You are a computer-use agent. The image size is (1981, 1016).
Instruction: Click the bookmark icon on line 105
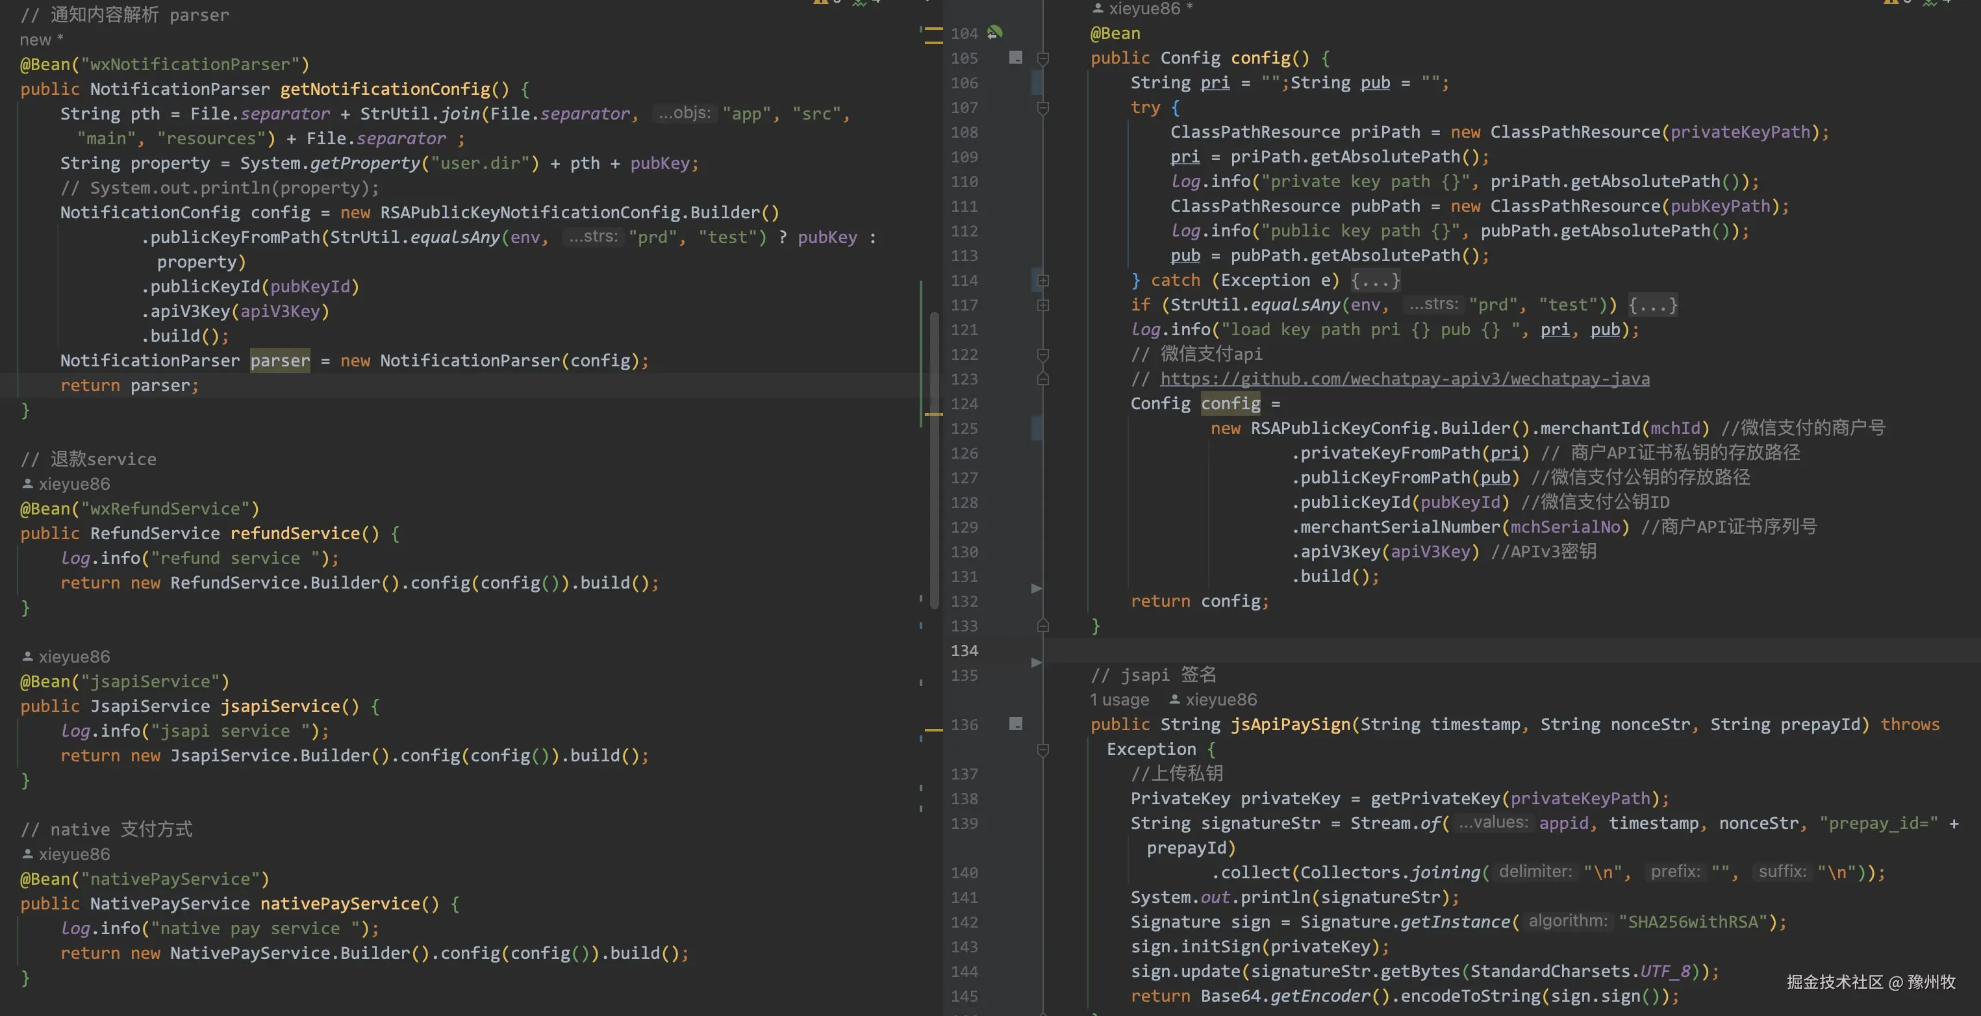pos(1016,58)
